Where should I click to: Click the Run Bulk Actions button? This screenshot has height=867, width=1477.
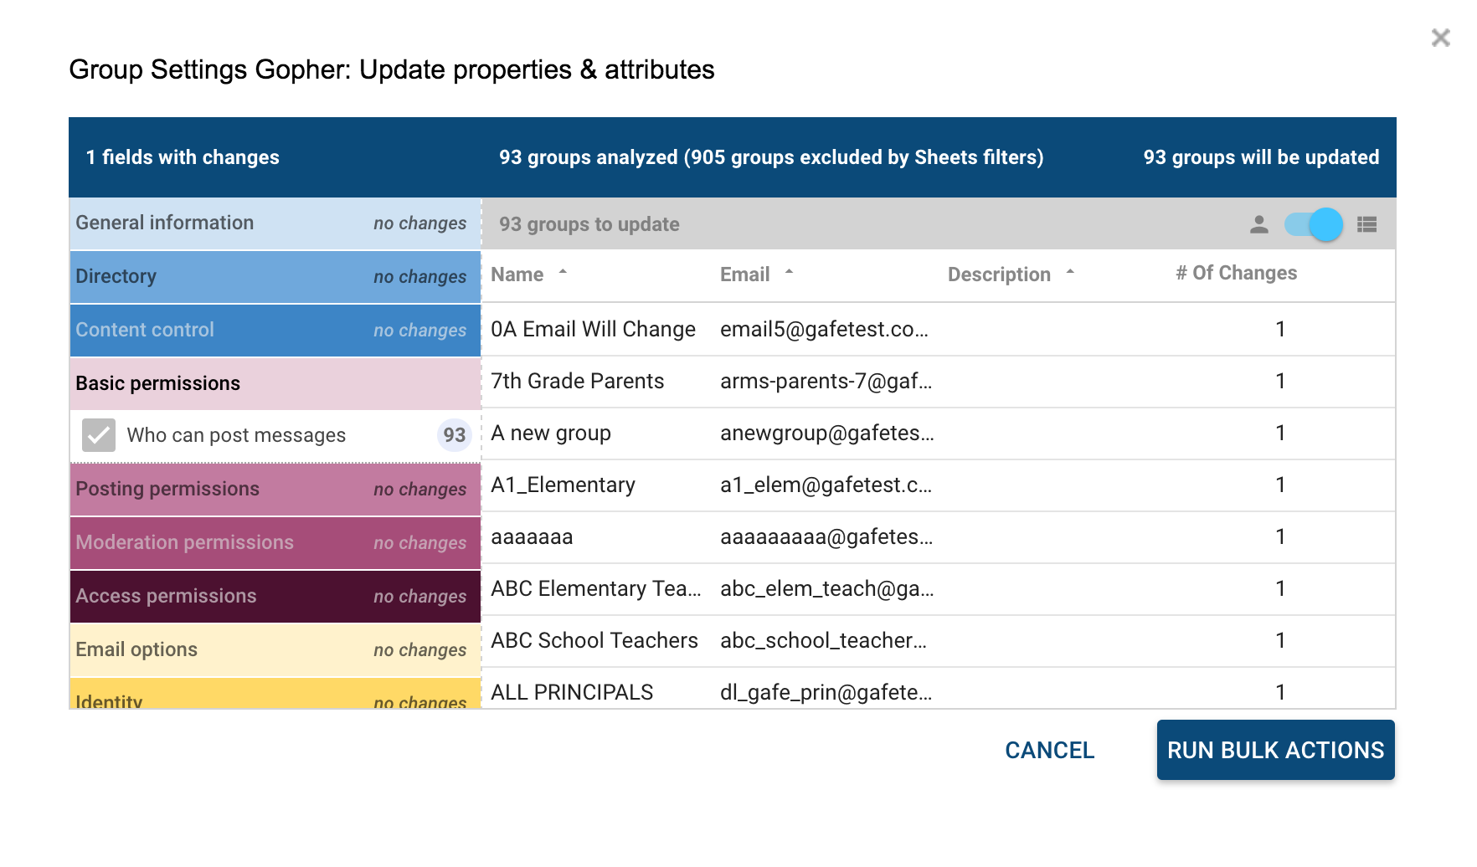click(x=1275, y=750)
